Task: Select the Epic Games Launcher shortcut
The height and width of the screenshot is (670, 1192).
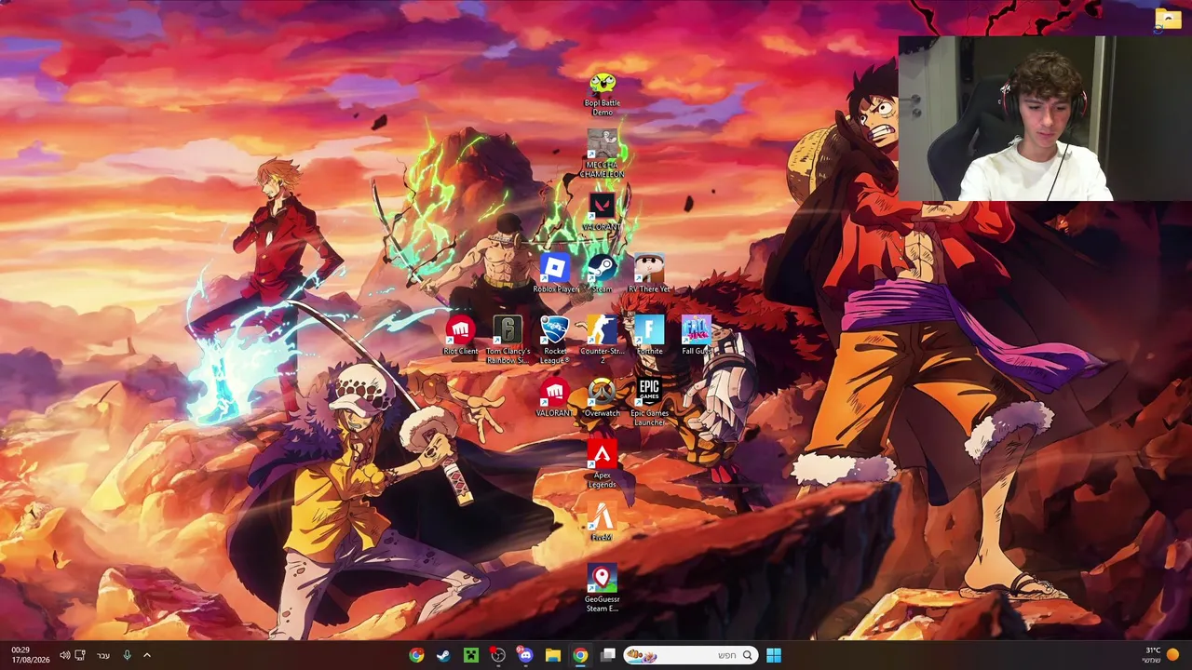Action: pyautogui.click(x=649, y=403)
